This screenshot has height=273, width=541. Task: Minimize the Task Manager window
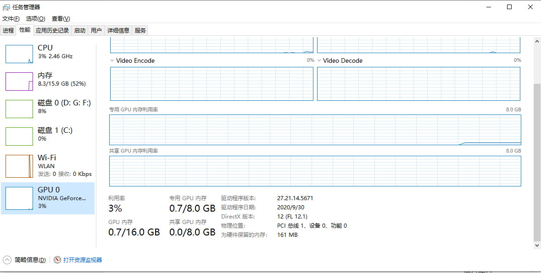pyautogui.click(x=488, y=7)
